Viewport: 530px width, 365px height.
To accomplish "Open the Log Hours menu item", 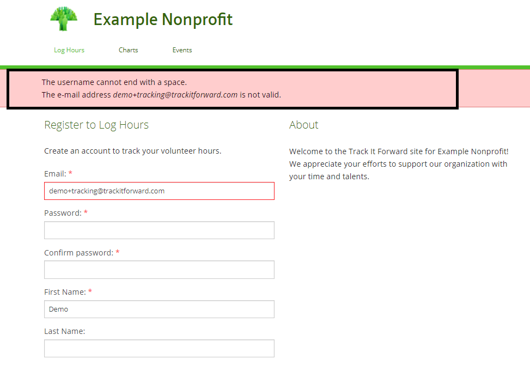I will click(69, 50).
